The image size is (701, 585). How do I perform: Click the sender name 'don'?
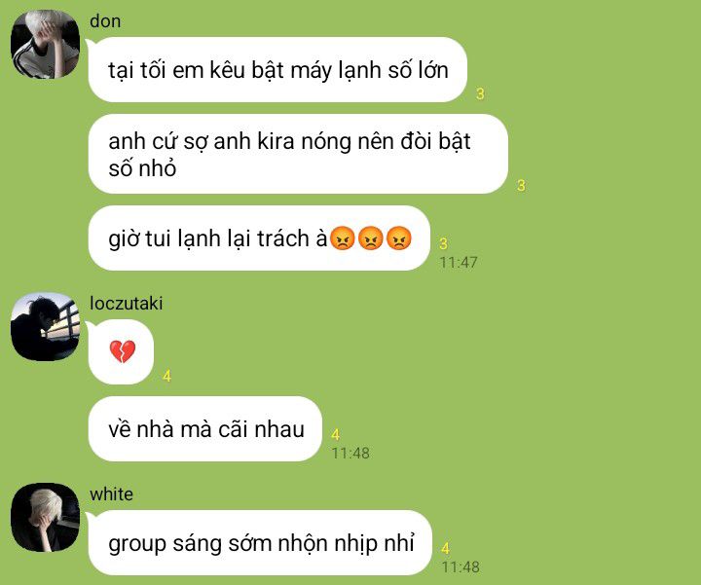pyautogui.click(x=105, y=21)
